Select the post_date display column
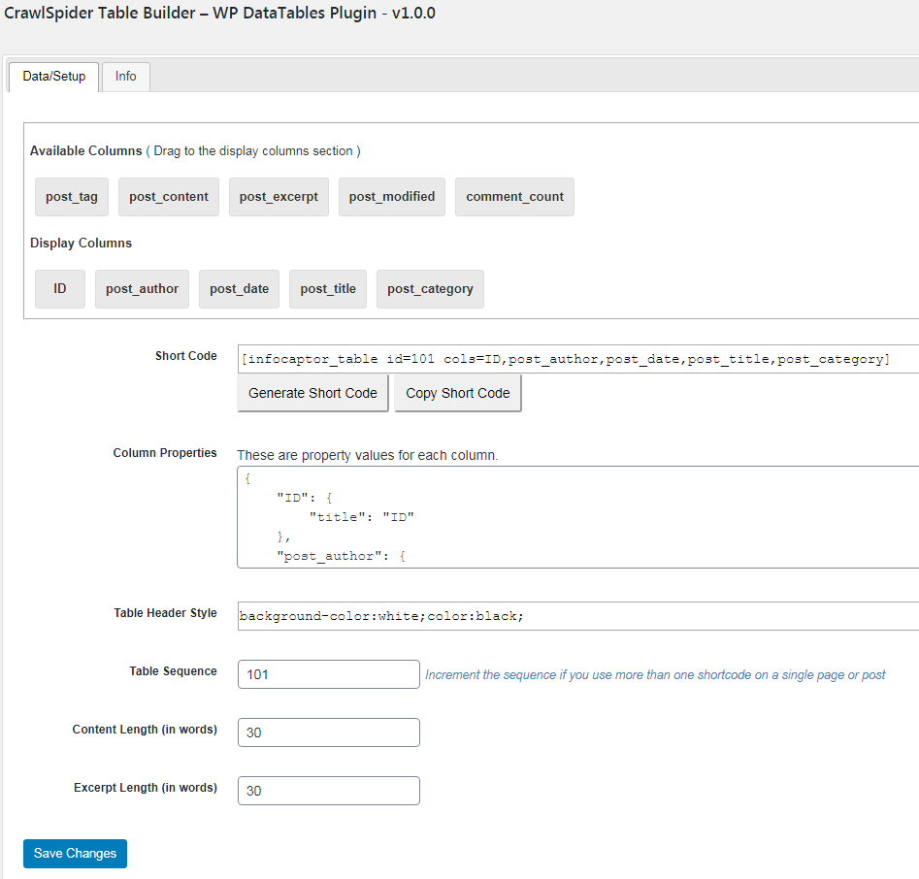 (x=239, y=288)
